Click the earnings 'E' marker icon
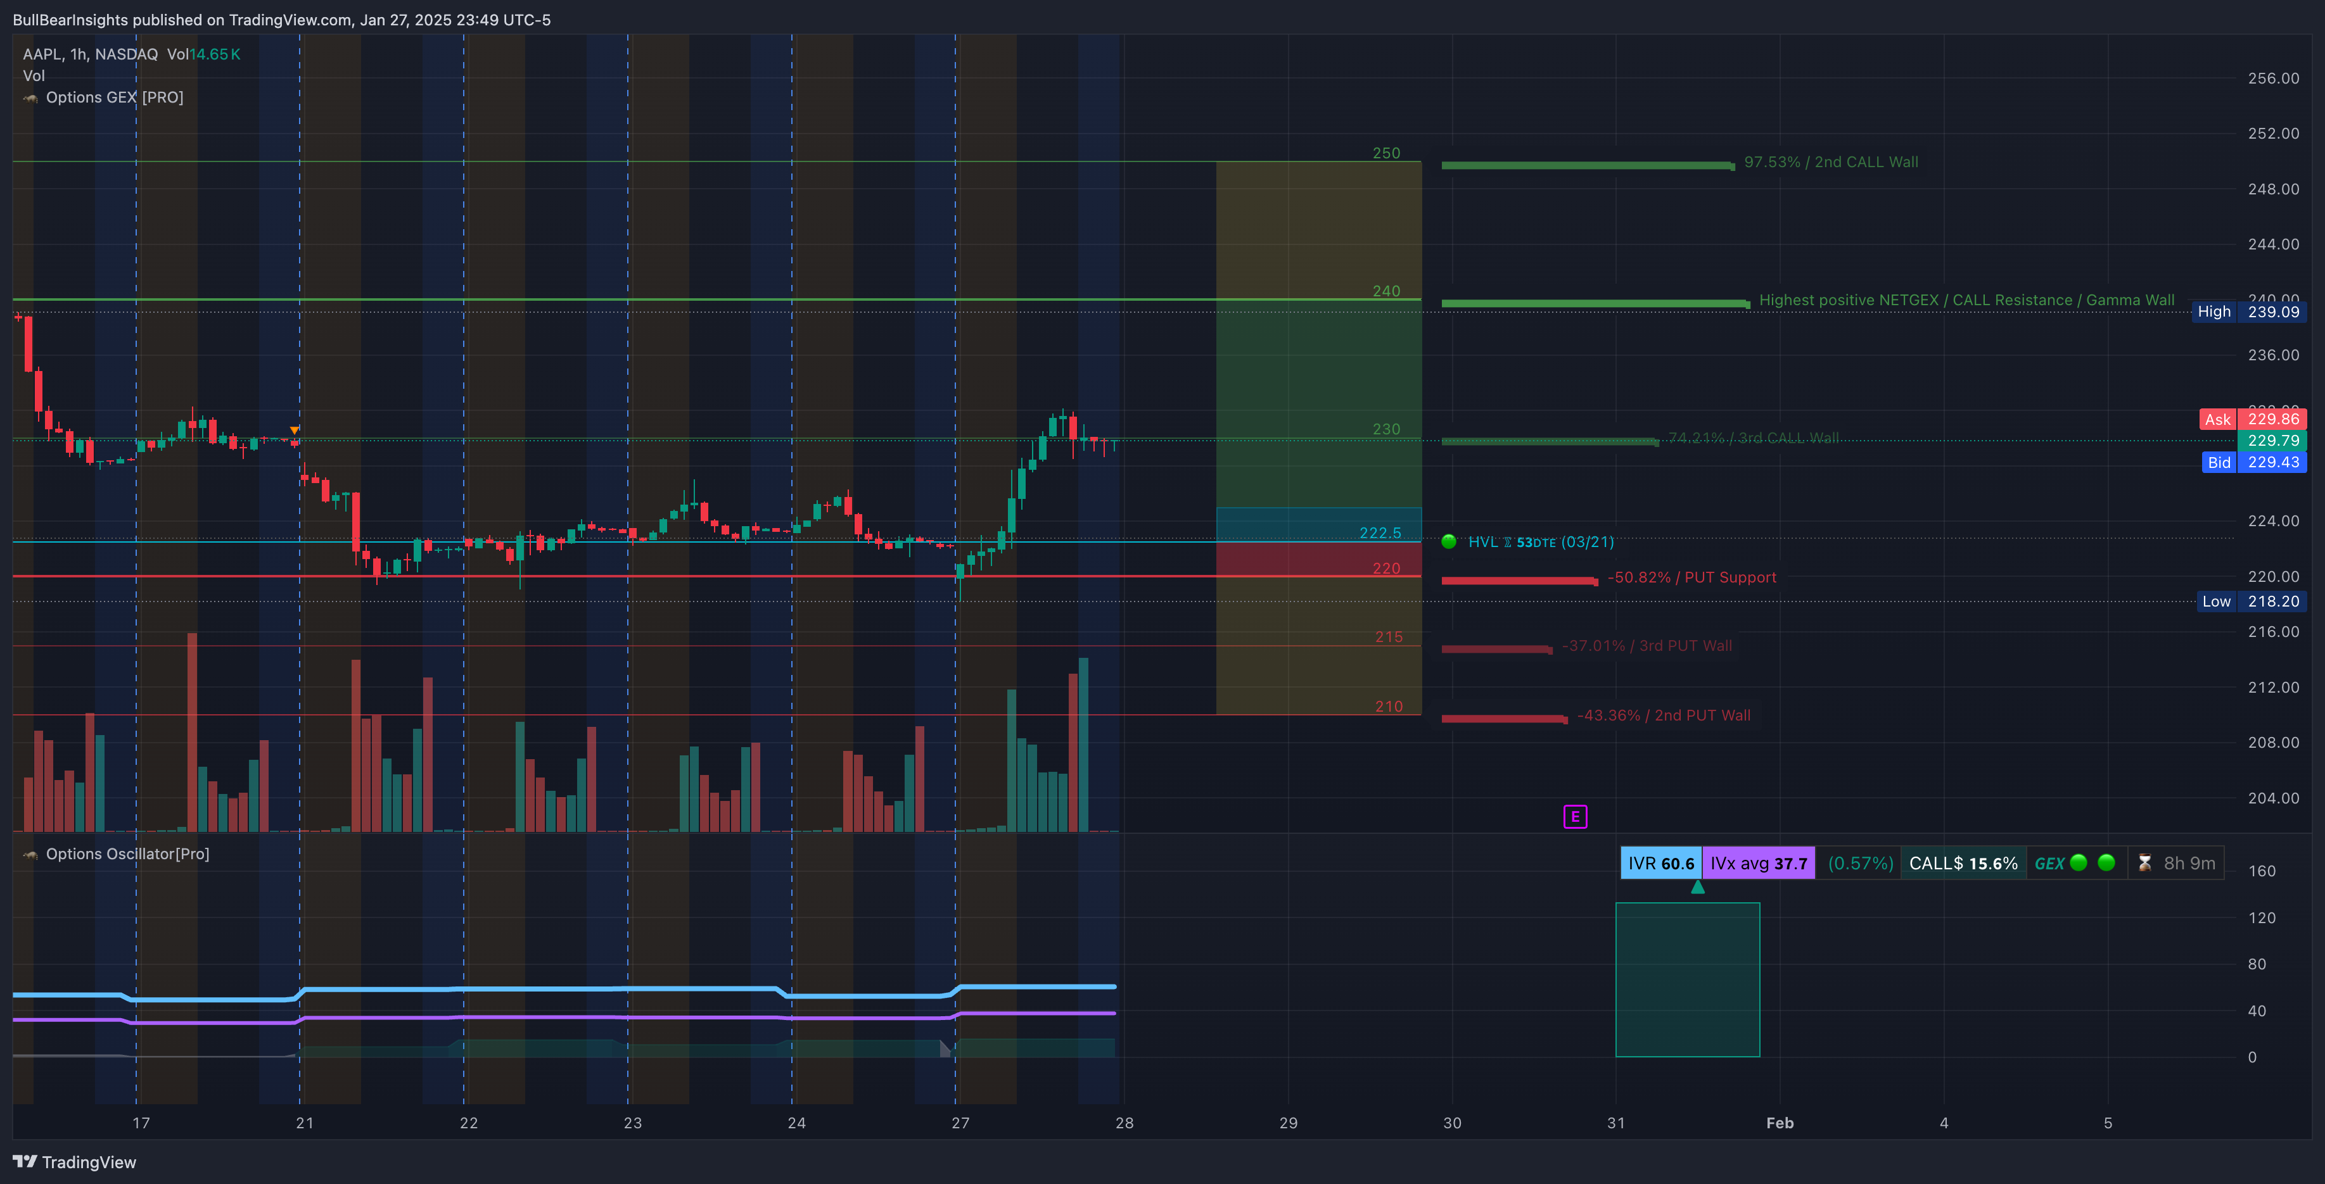 1575,817
